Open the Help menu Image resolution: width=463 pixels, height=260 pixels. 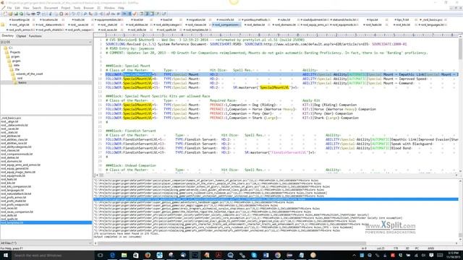pos(121,8)
